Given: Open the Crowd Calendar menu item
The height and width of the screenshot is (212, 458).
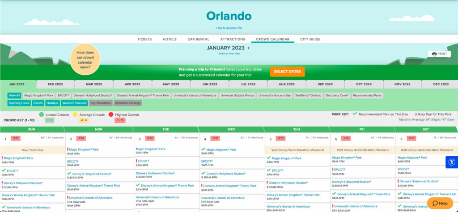Looking at the screenshot, I should [272, 39].
